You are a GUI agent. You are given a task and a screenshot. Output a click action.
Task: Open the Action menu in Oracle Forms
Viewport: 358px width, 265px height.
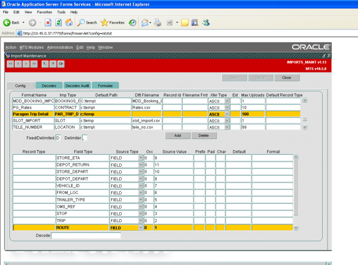11,47
